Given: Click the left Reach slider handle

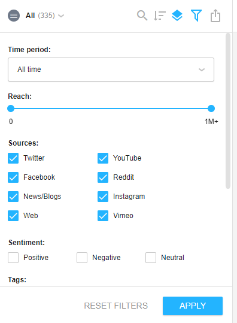Looking at the screenshot, I should (11, 108).
